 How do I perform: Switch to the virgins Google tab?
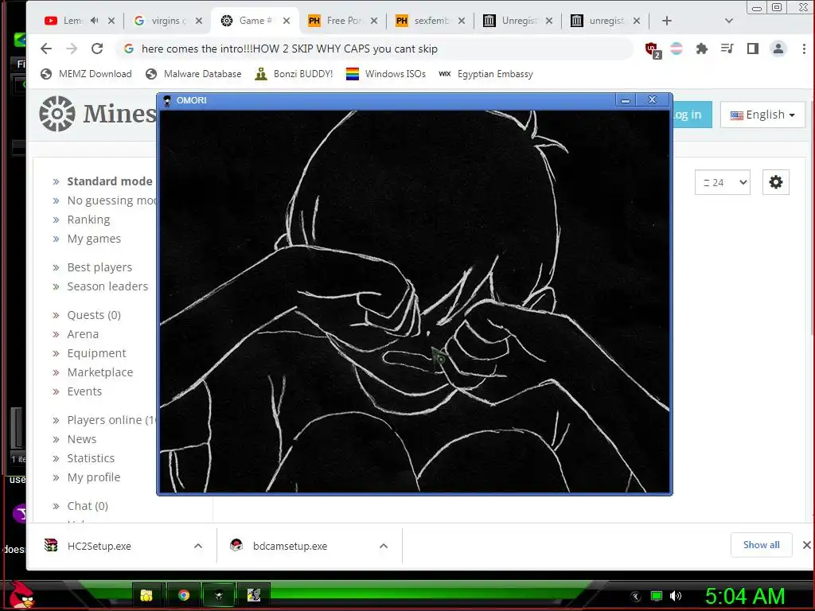167,21
